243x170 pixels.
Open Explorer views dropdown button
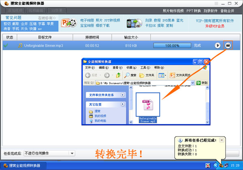tap(162, 75)
